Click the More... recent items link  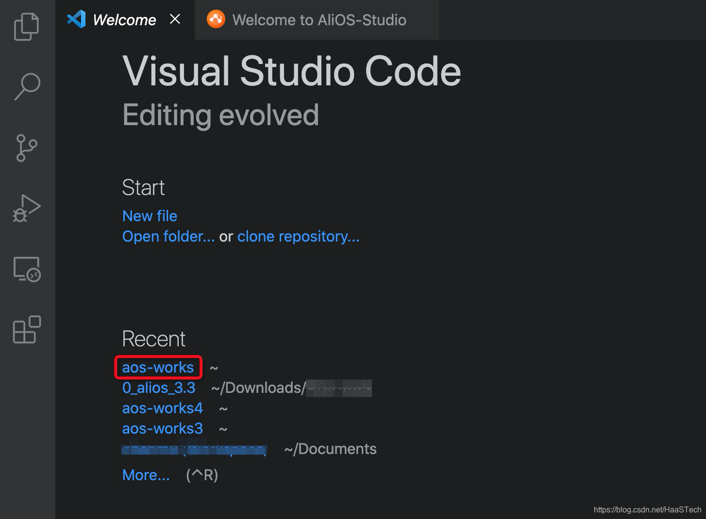tap(146, 475)
